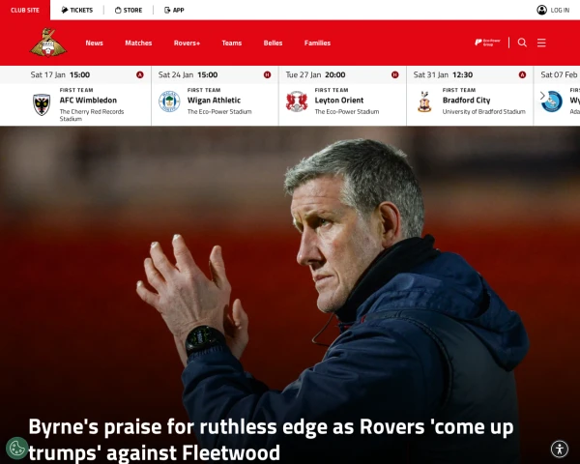Show next fixtures with the carousel arrow
This screenshot has height=464, width=580.
point(542,96)
